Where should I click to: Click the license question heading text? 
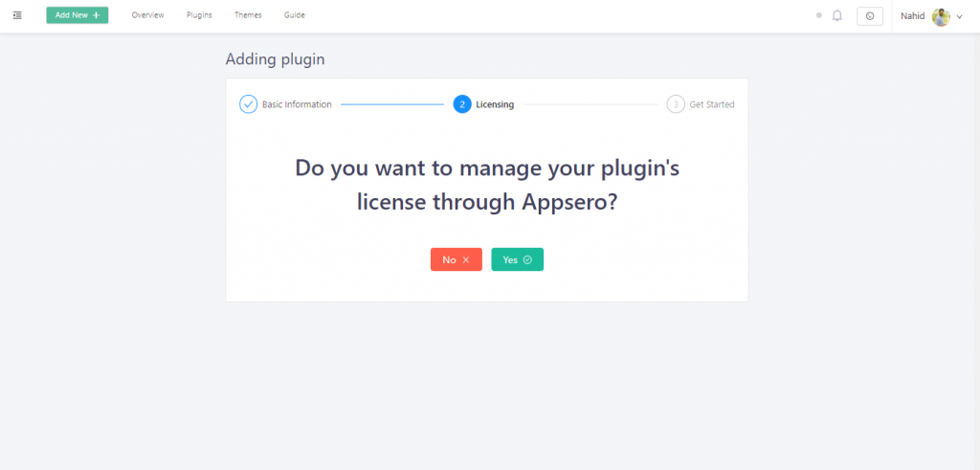pyautogui.click(x=487, y=185)
